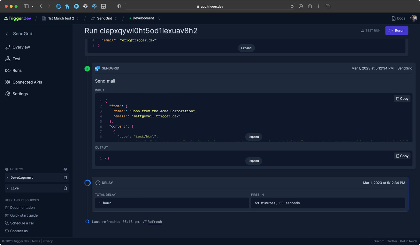Screen dimensions: 420x245
Task: Select the Development API key row
Action: click(36, 178)
